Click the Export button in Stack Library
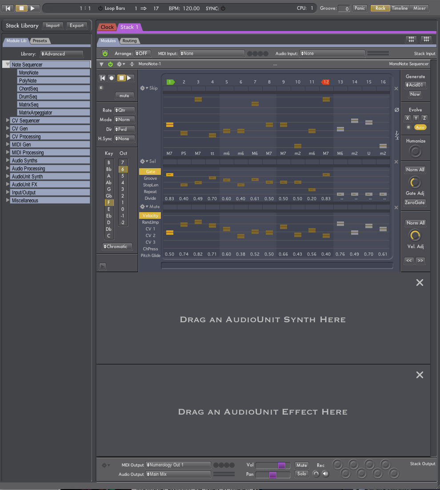 [x=77, y=26]
